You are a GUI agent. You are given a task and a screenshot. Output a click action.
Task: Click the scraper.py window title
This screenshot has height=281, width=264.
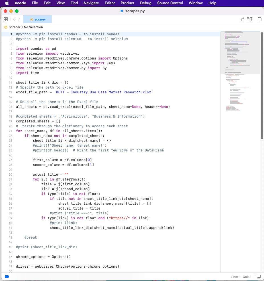[135, 11]
